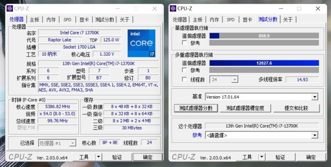
Task: Click single thread score bar 858.9
Action: point(264,36)
